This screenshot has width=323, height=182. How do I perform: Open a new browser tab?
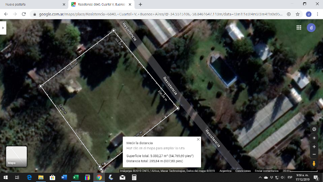click(140, 4)
